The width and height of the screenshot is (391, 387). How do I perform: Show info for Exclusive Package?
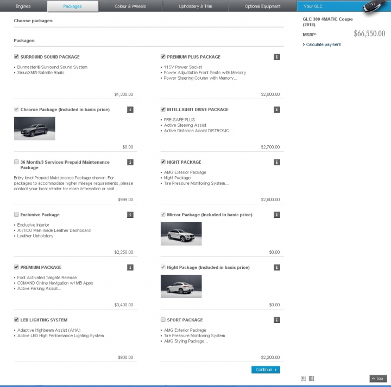[x=130, y=215]
